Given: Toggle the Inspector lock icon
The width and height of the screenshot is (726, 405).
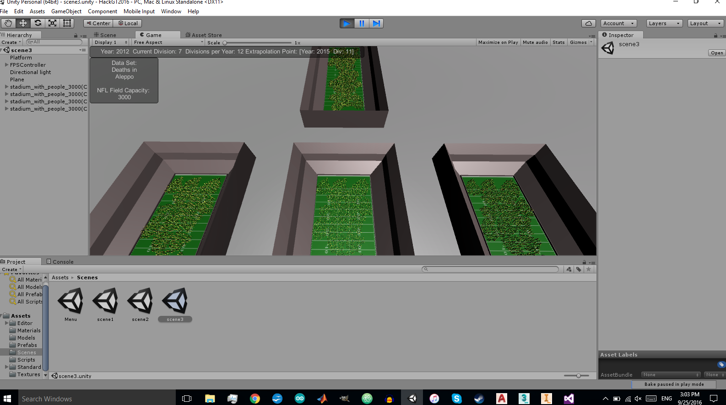Looking at the screenshot, I should pyautogui.click(x=715, y=35).
